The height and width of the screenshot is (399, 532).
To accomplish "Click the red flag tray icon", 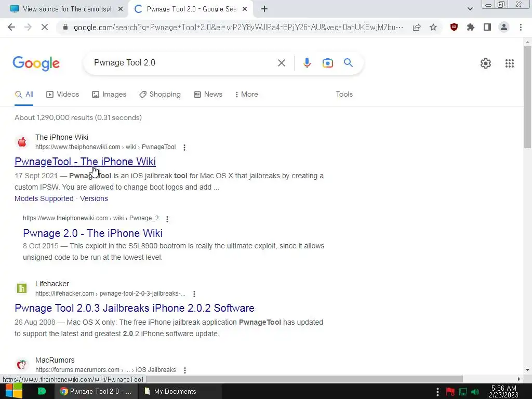I will pos(450,392).
